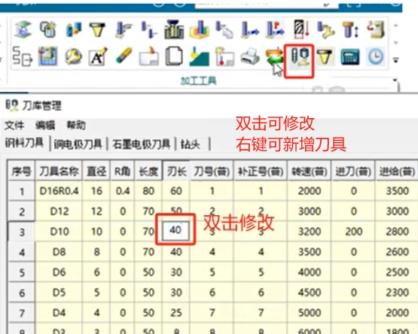Switch to the 石墨电极刀具 tab

(x=141, y=144)
